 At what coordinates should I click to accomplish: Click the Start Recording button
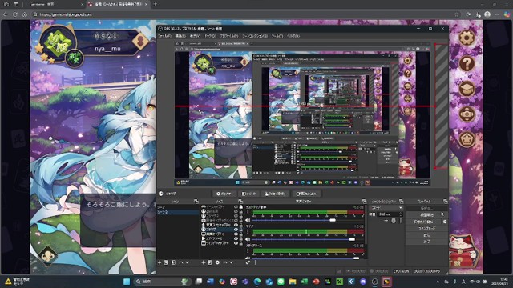(x=427, y=215)
